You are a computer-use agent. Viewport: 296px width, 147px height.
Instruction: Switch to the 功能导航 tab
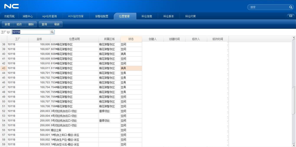pyautogui.click(x=10, y=16)
